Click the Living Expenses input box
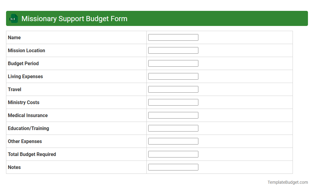Image resolution: width=314 pixels, height=191 pixels. click(173, 76)
